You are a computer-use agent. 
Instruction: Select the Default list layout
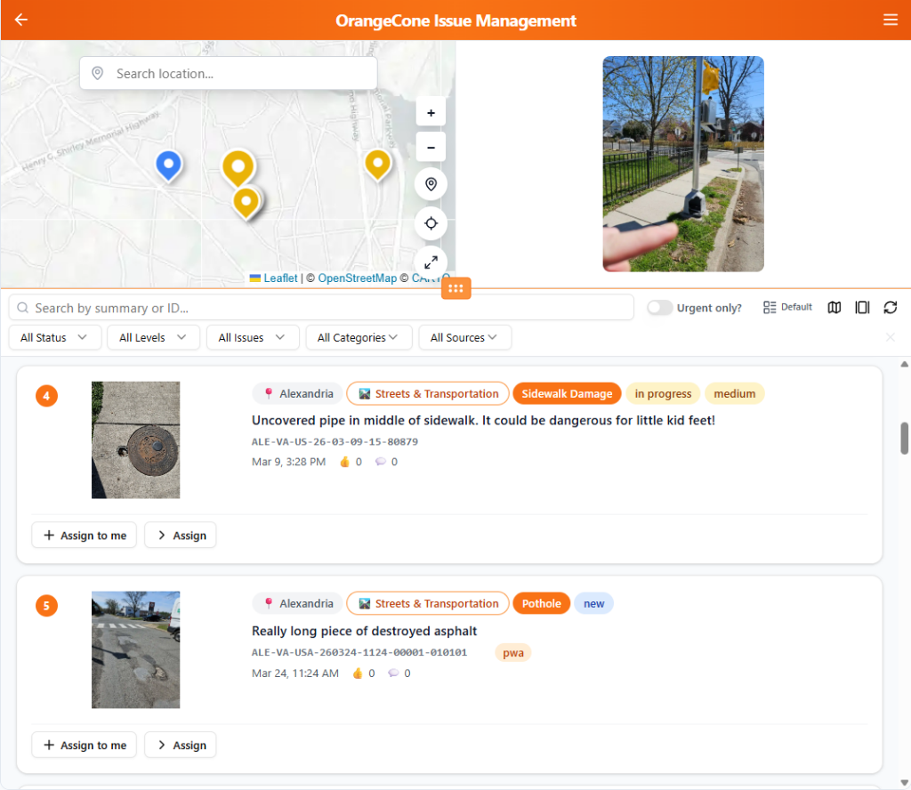click(787, 307)
